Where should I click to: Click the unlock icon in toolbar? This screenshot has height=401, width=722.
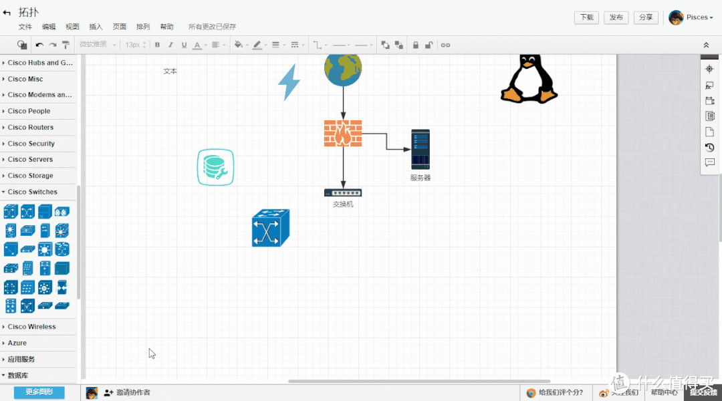tap(429, 45)
